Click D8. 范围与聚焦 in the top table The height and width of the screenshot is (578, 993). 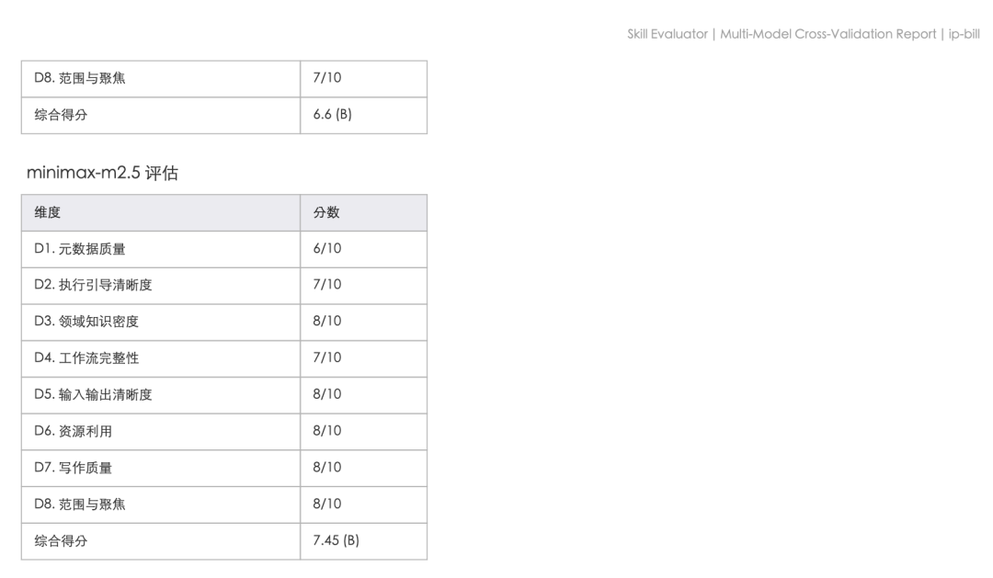(80, 78)
